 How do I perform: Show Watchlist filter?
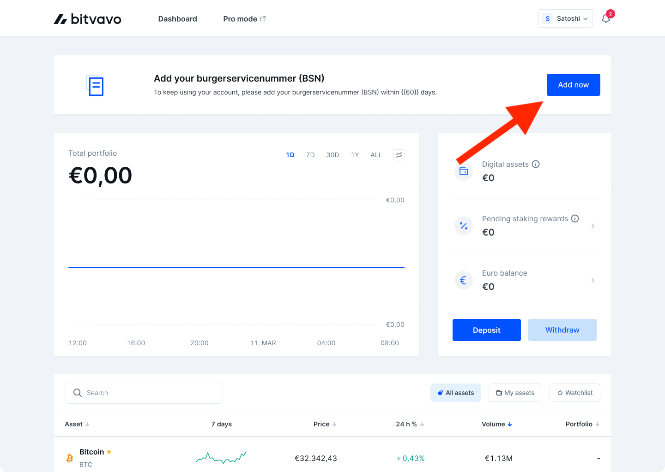click(575, 393)
